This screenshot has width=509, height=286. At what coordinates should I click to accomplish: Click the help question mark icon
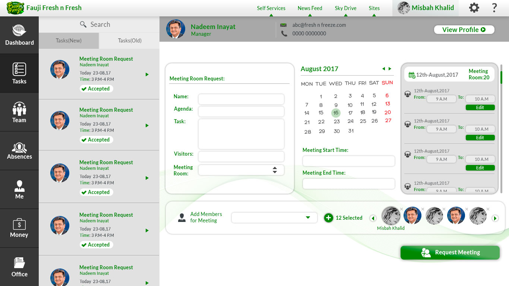click(494, 8)
